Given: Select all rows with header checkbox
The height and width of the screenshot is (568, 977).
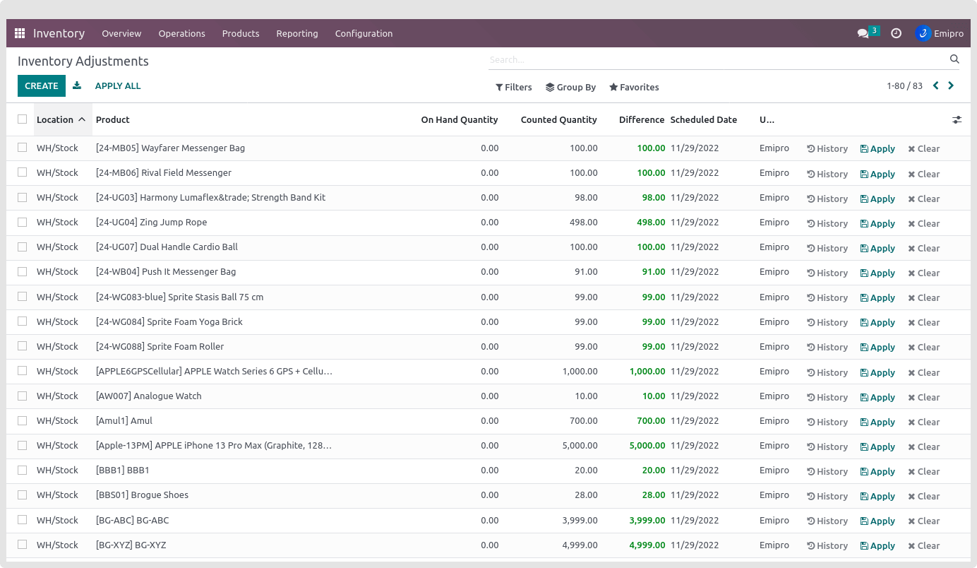Looking at the screenshot, I should point(23,119).
